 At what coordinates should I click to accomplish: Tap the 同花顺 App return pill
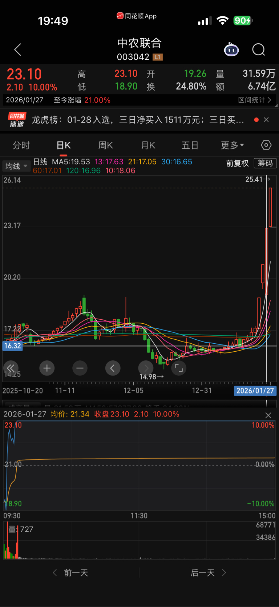[x=137, y=16]
